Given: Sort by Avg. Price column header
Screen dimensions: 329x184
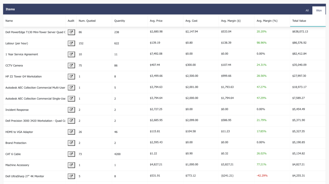Looking at the screenshot, I should point(156,21).
